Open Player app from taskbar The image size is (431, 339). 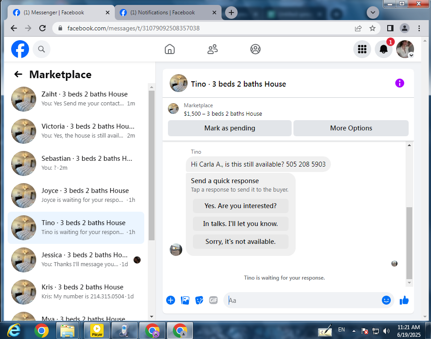pos(97,331)
